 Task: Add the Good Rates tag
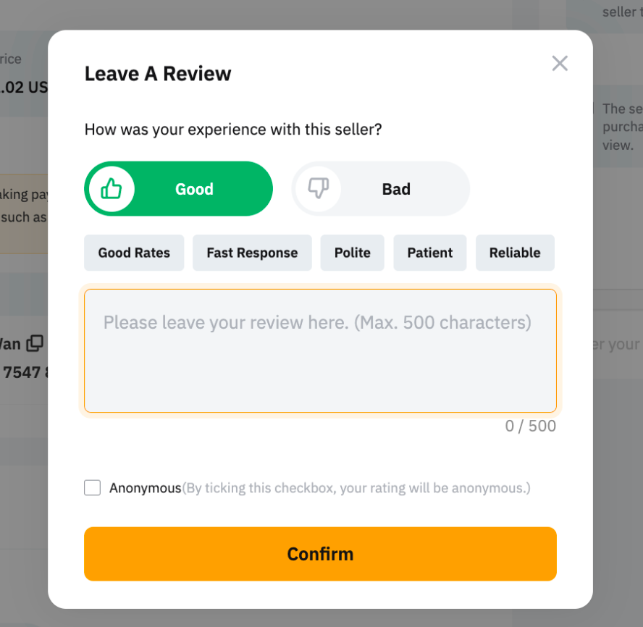[x=134, y=253]
